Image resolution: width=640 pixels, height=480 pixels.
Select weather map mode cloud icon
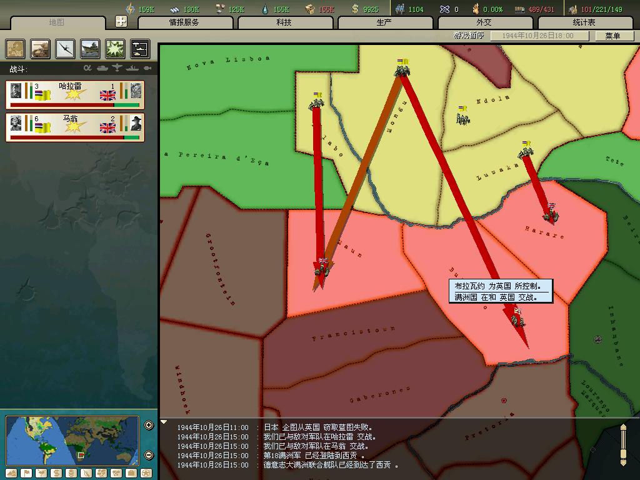(41, 474)
